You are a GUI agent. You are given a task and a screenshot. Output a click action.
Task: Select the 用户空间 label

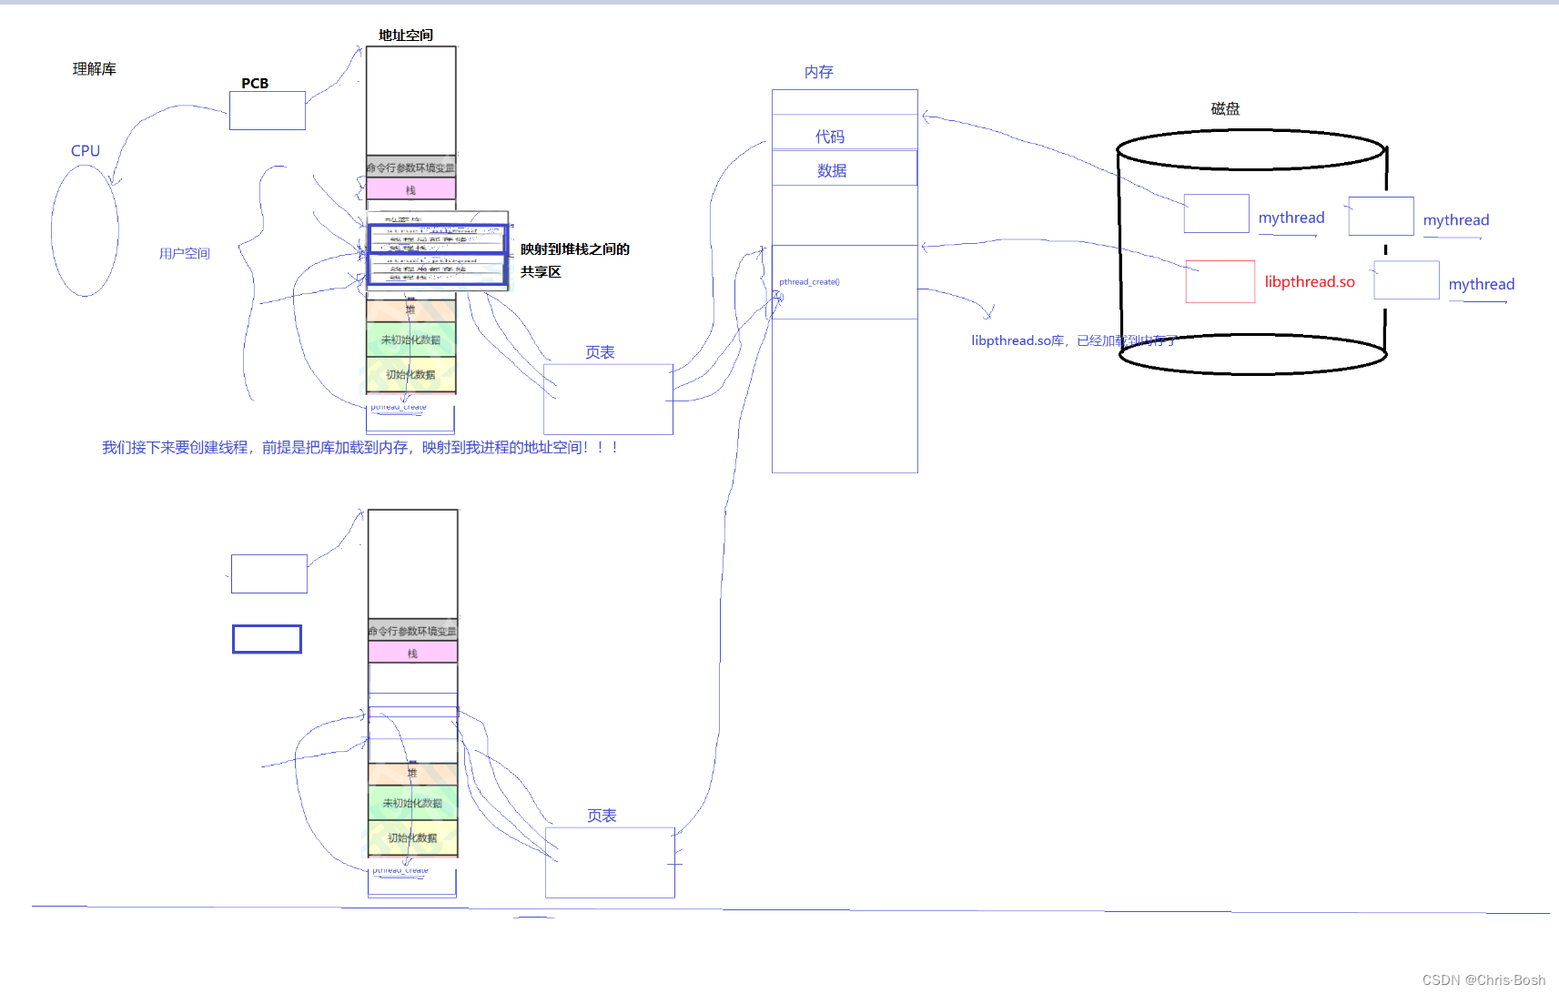[185, 253]
